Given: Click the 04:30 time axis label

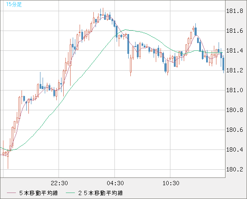Looking at the screenshot, I should tap(115, 183).
